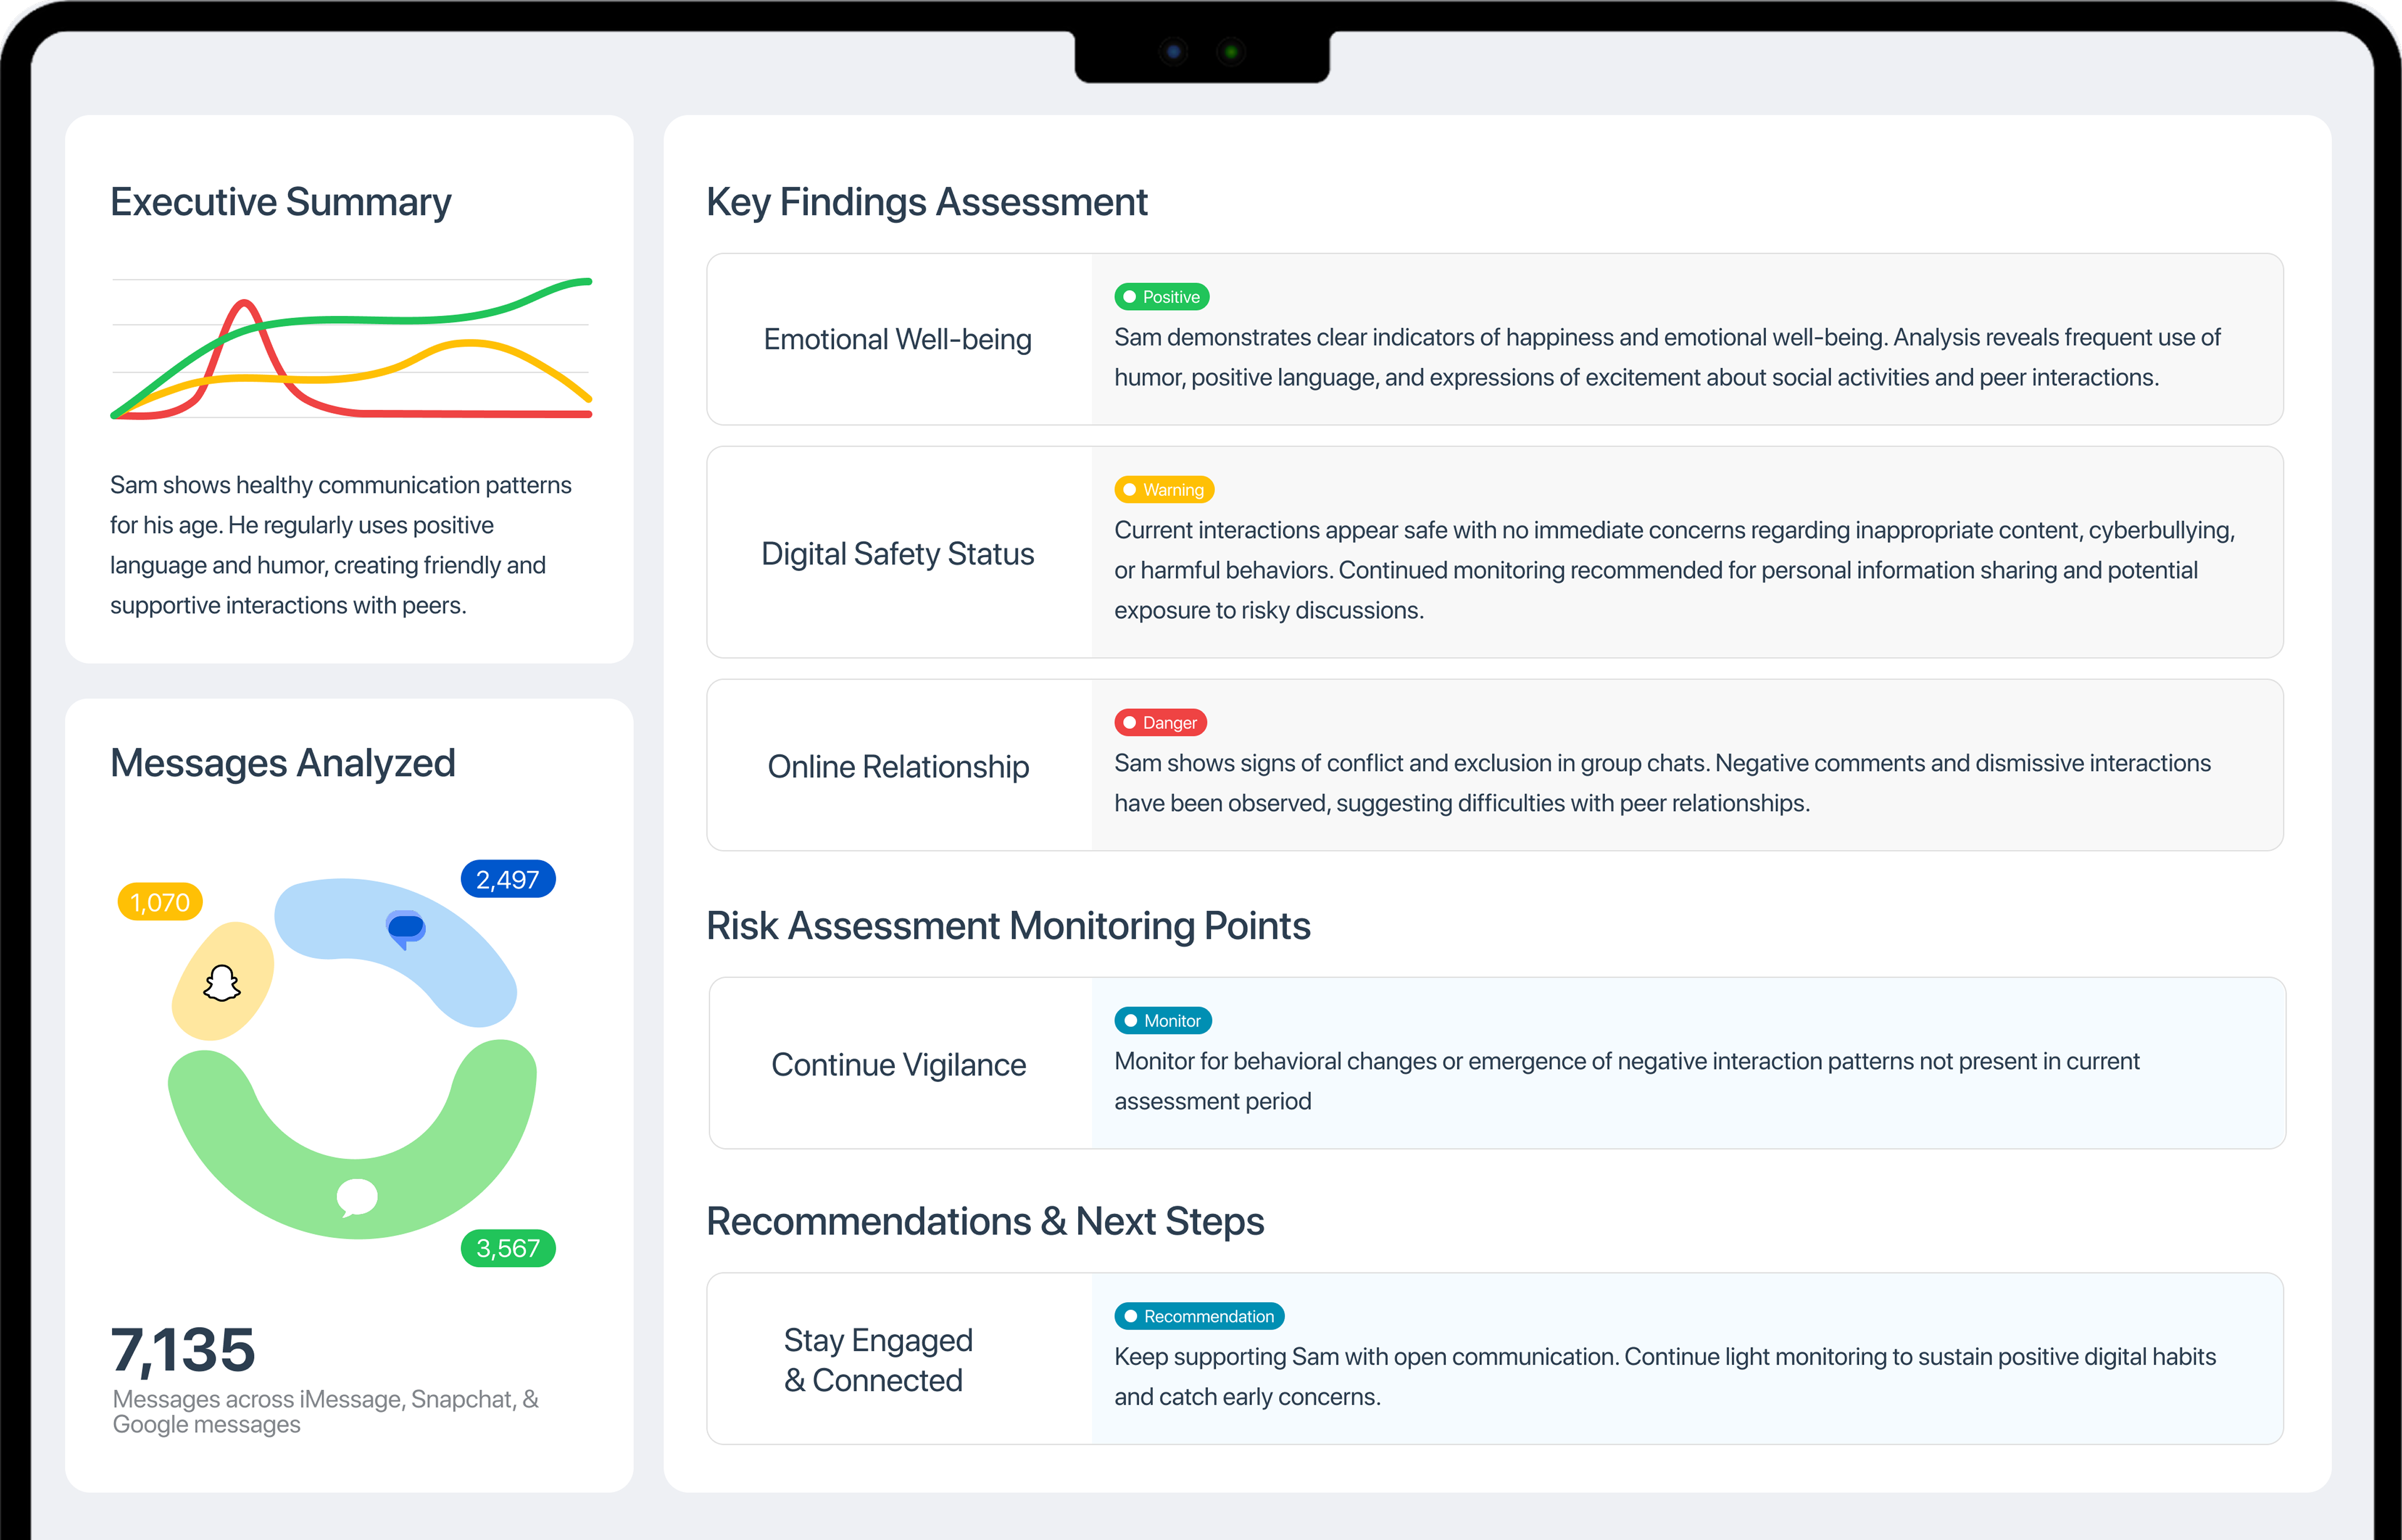2402x1540 pixels.
Task: Open the Emotional Well-being finding row
Action: pos(897,339)
